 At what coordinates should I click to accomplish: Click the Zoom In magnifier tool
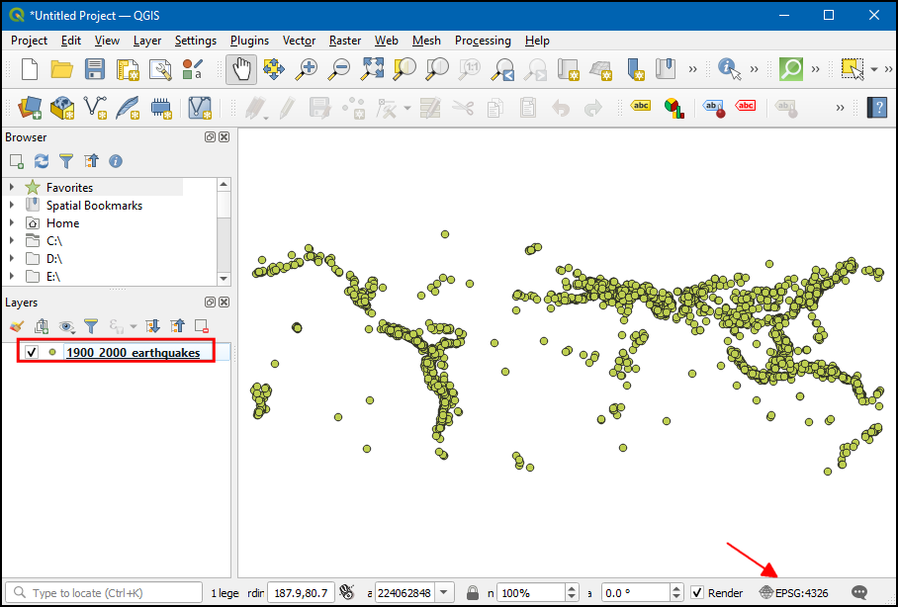(308, 69)
